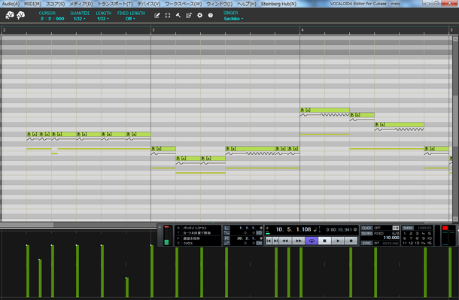Viewport: 459px width, 300px height.
Task: Toggle the cycle loop button
Action: coord(312,241)
